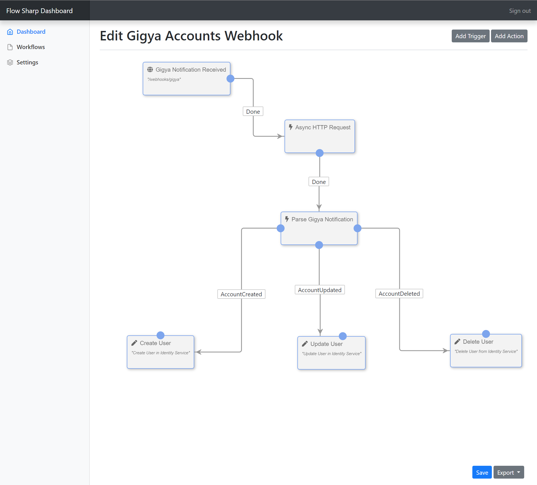Click the globe icon on Gigya Notification Received
The width and height of the screenshot is (537, 485).
click(x=150, y=69)
